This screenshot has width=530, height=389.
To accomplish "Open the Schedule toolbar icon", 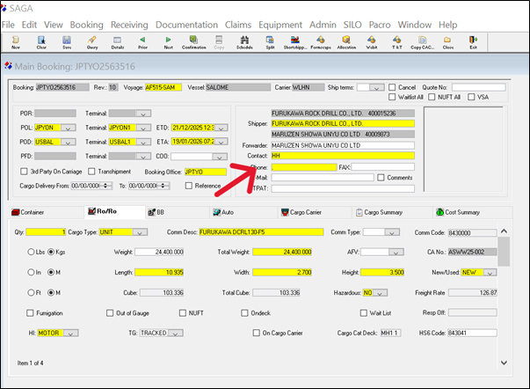I will (x=244, y=41).
